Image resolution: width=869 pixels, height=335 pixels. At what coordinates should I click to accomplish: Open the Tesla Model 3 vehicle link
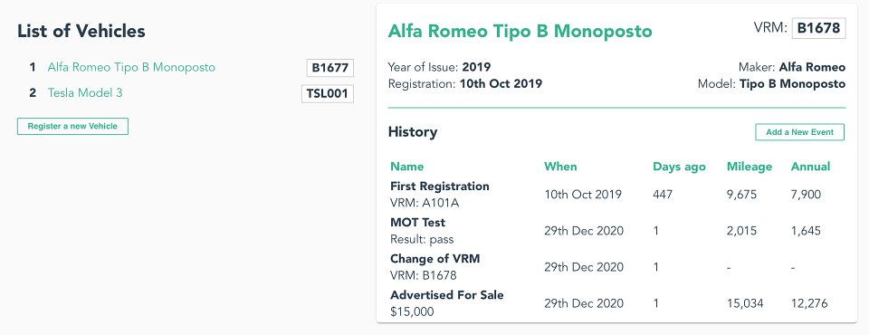click(x=85, y=93)
